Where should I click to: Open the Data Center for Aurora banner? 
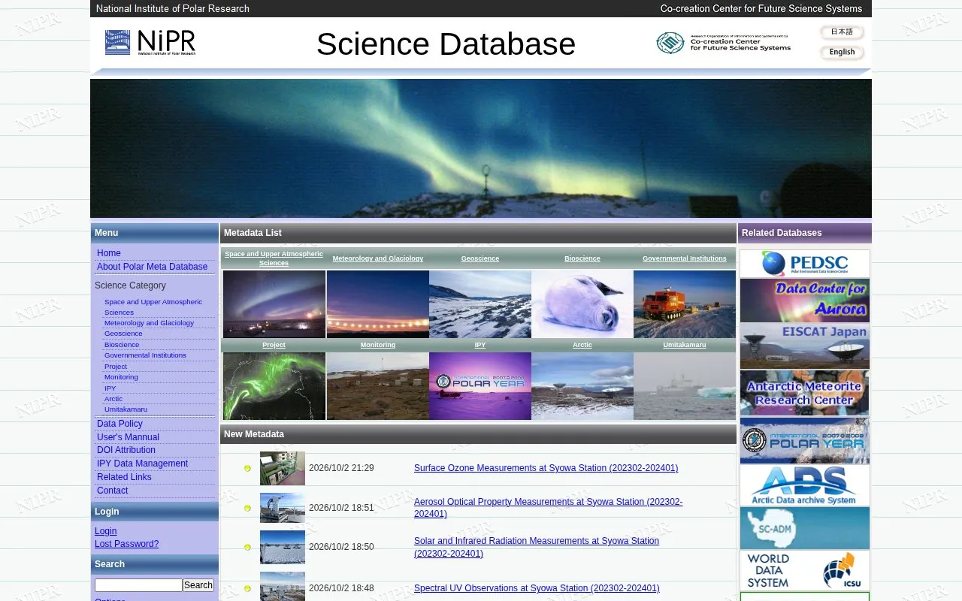point(805,300)
